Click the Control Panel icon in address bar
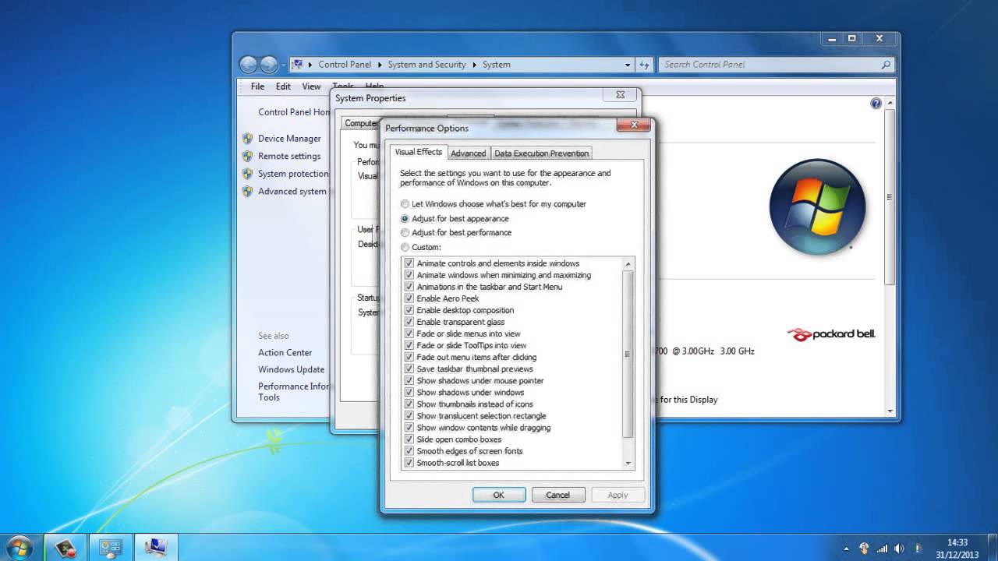 pos(297,65)
